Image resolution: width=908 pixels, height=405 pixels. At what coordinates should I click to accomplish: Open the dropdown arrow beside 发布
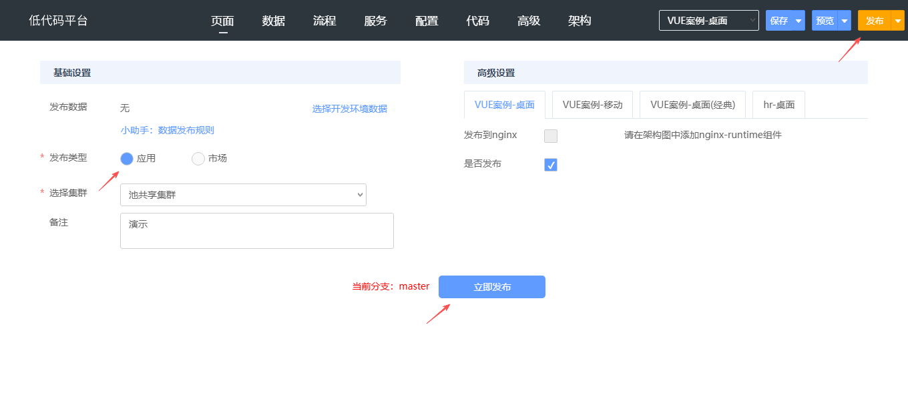tap(898, 21)
